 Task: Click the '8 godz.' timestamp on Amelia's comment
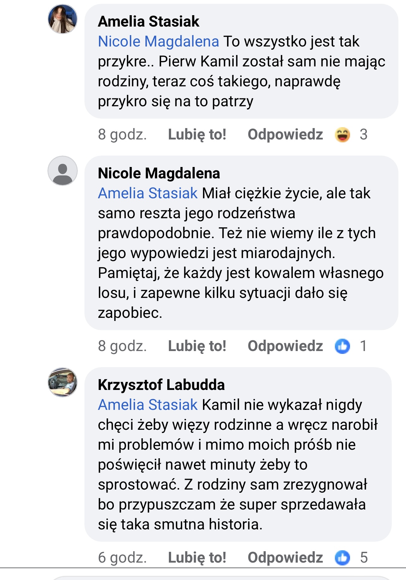pyautogui.click(x=122, y=135)
